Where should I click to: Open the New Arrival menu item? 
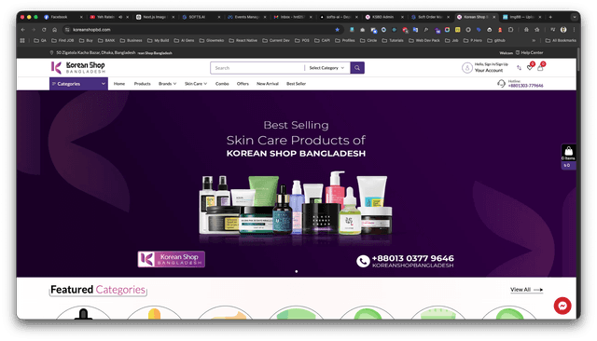(x=268, y=84)
